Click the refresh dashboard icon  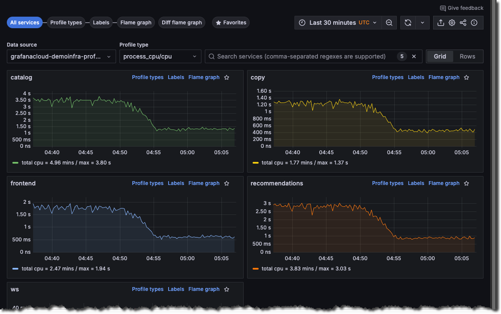tap(408, 23)
